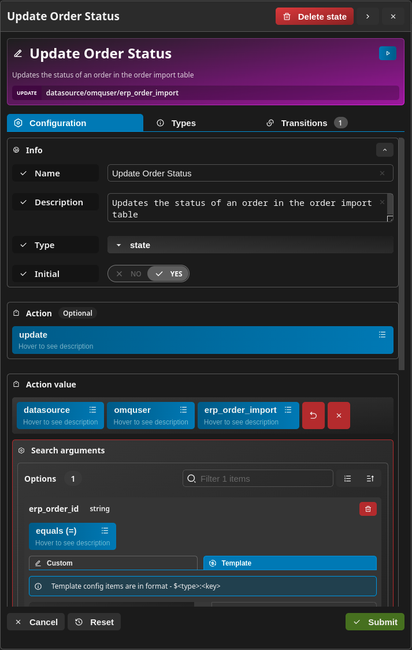This screenshot has width=412, height=650.
Task: Click the vertical scrollbar of the configuration panel
Action: (x=401, y=254)
